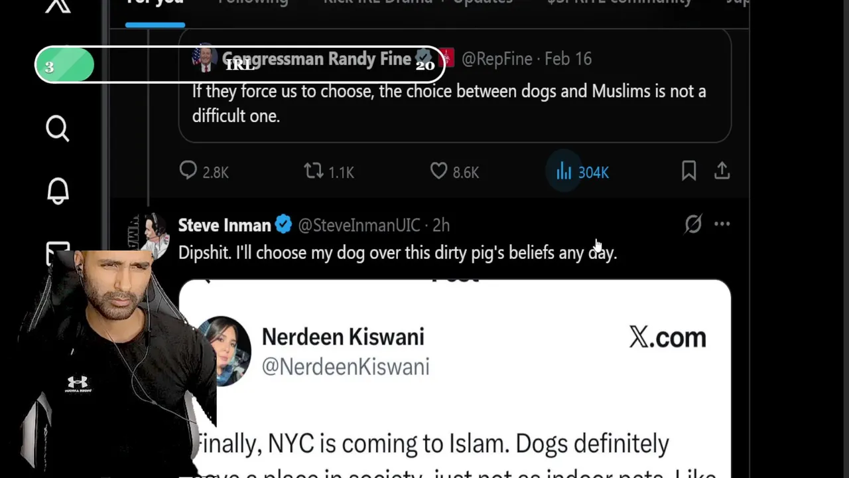Image resolution: width=849 pixels, height=478 pixels.
Task: Open notifications bell in sidebar
Action: [58, 191]
